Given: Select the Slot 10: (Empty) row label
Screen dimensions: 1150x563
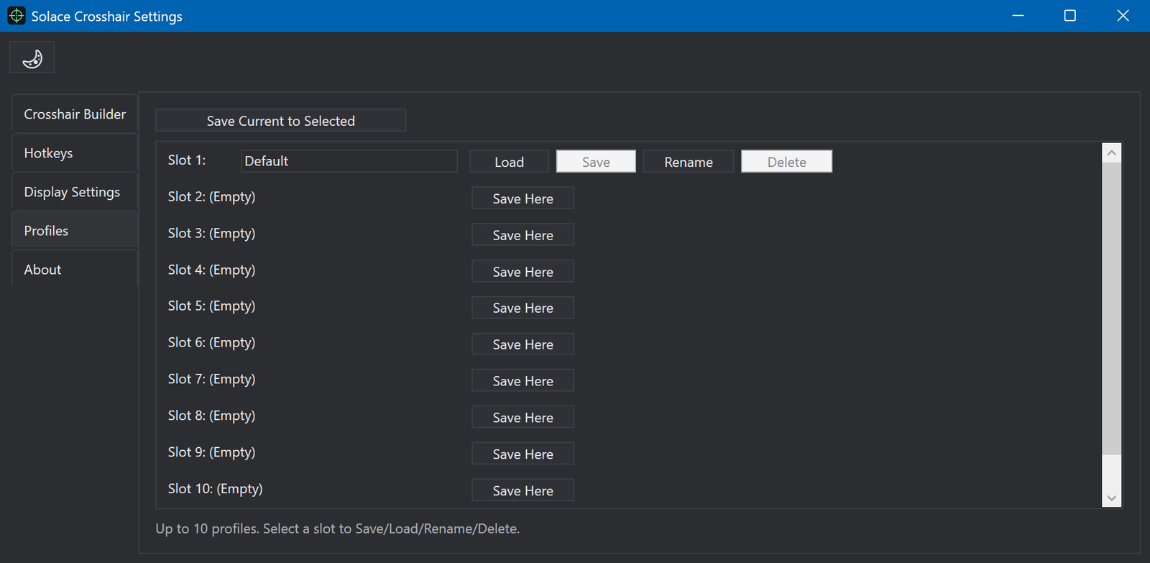Looking at the screenshot, I should [x=215, y=488].
